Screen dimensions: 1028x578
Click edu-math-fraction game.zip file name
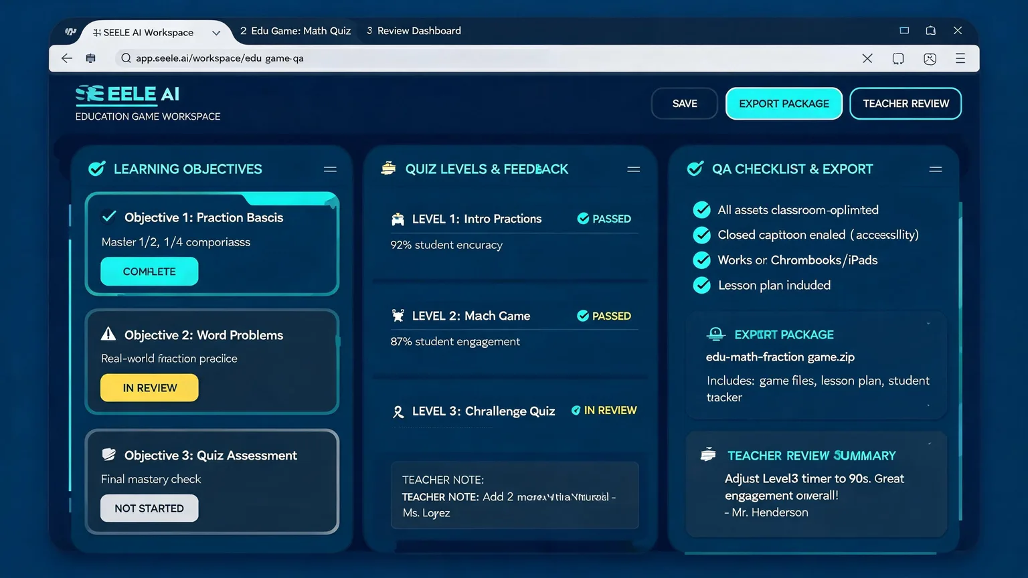tap(780, 357)
